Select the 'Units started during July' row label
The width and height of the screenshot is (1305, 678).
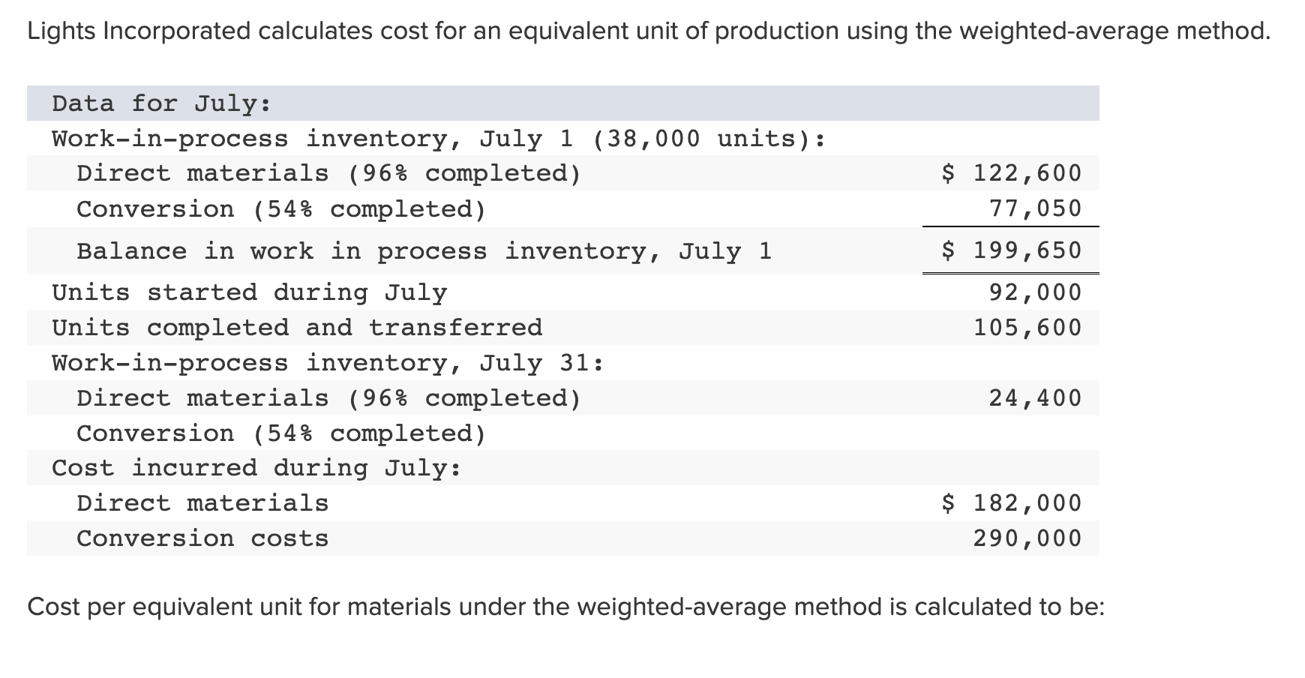pyautogui.click(x=249, y=292)
